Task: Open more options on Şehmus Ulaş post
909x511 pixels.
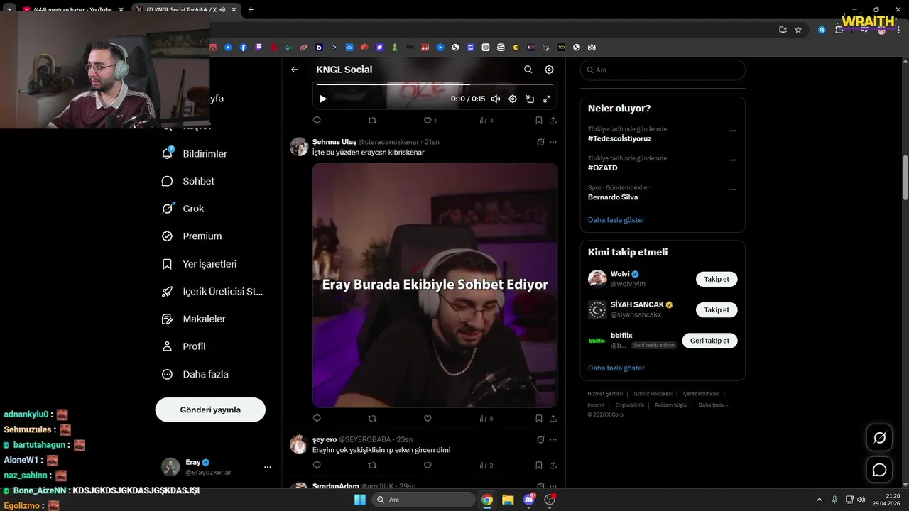Action: pos(553,142)
